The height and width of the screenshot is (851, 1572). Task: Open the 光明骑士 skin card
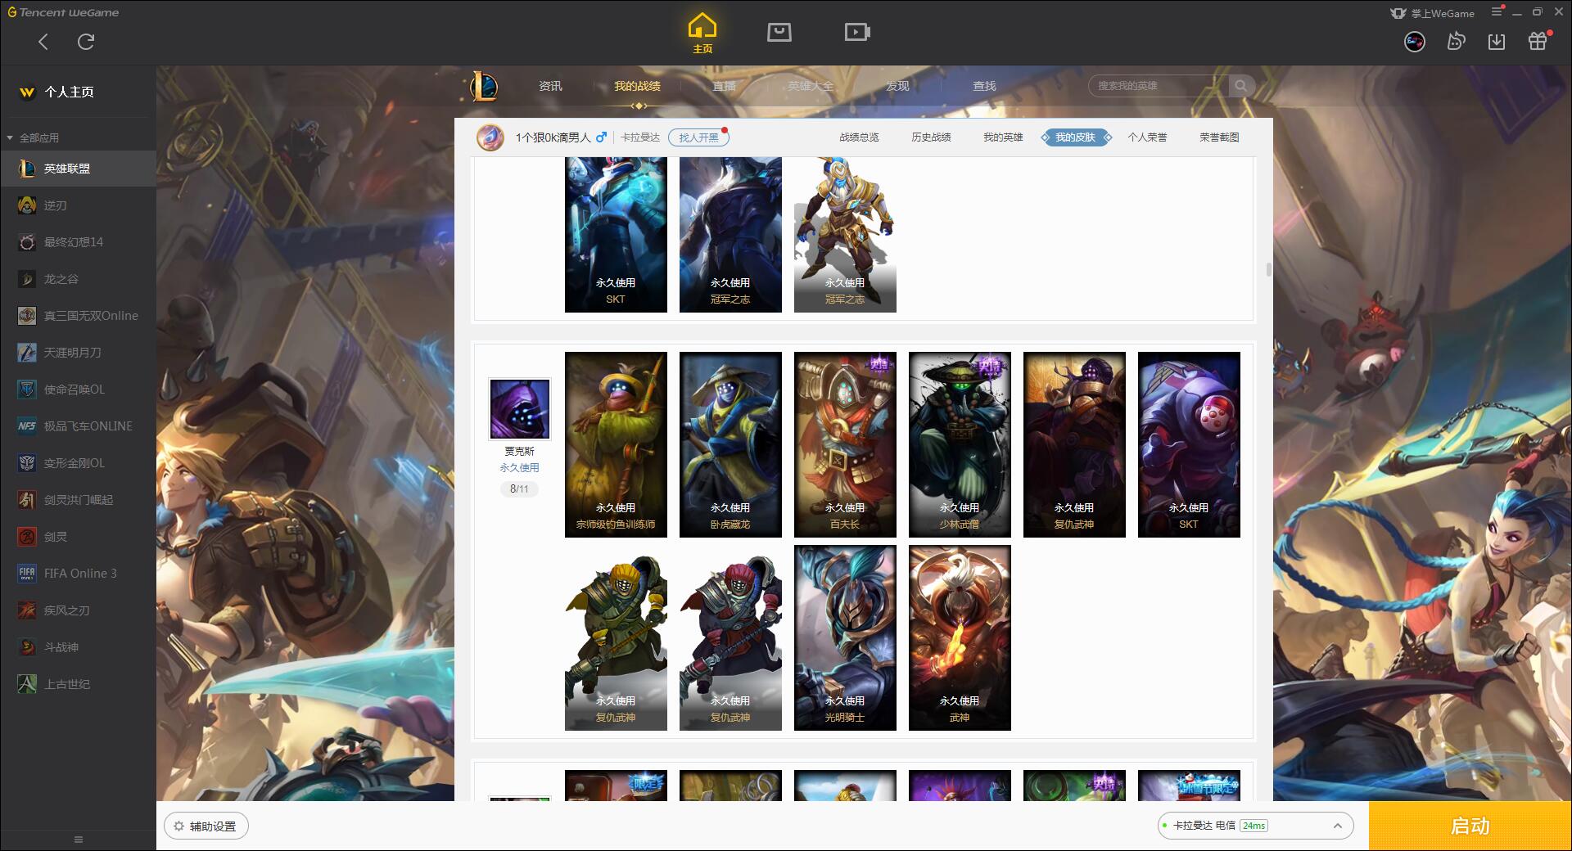(x=845, y=637)
